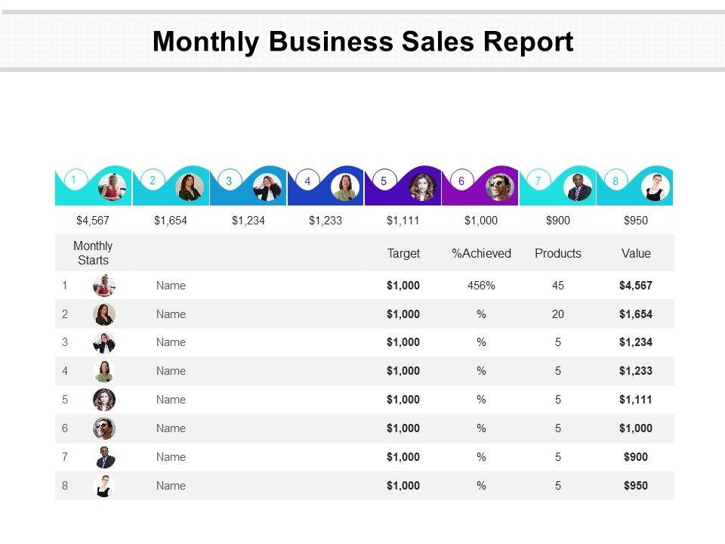
Task: Click the avatar photo in banner segment 5
Action: [422, 187]
